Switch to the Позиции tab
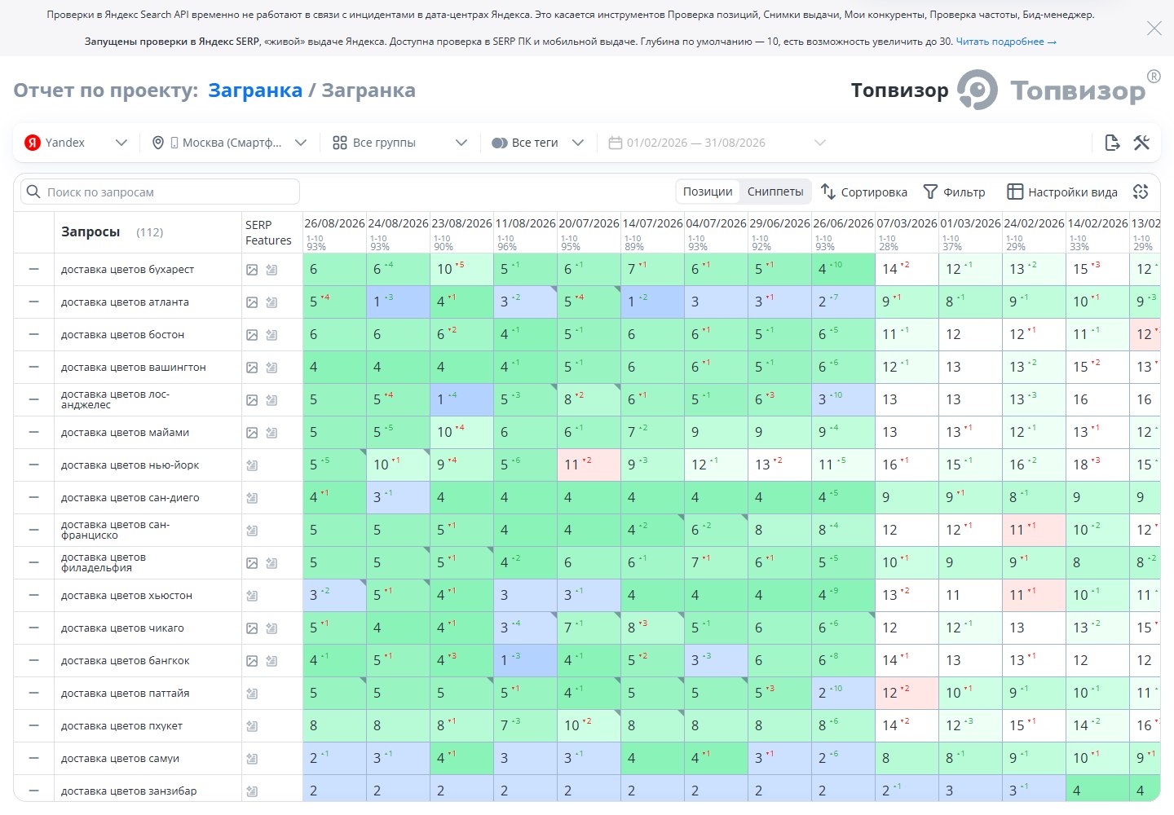1174x815 pixels. click(708, 192)
